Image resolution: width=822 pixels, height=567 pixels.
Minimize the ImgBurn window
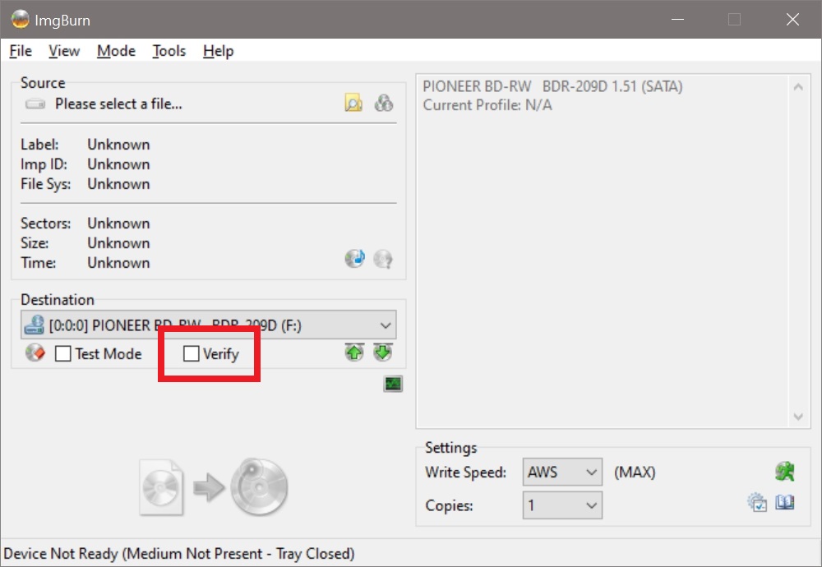(678, 20)
